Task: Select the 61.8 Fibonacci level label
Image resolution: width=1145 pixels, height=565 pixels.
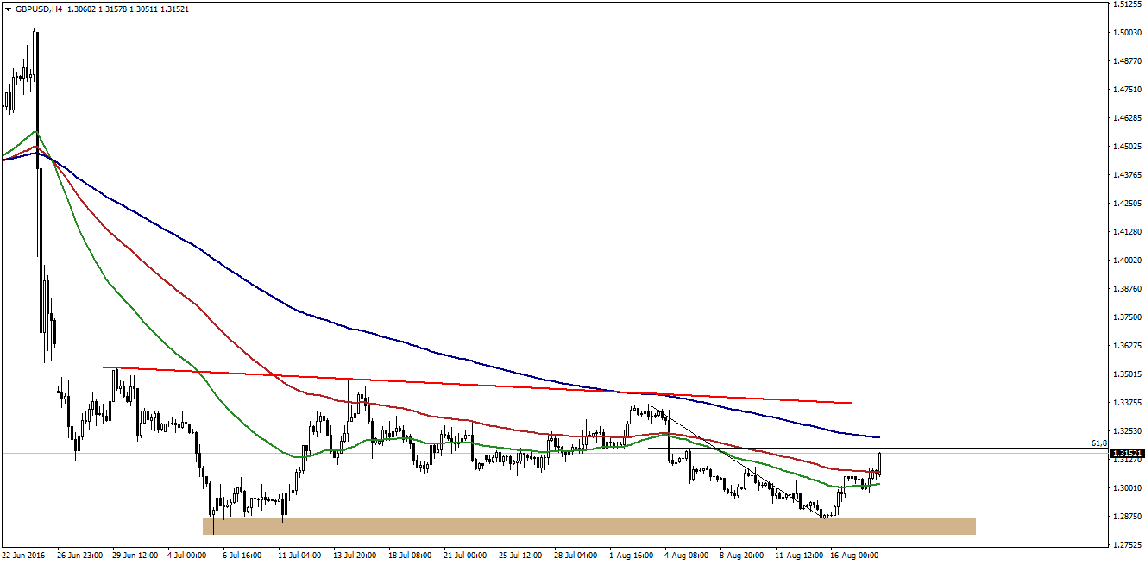Action: point(1098,443)
